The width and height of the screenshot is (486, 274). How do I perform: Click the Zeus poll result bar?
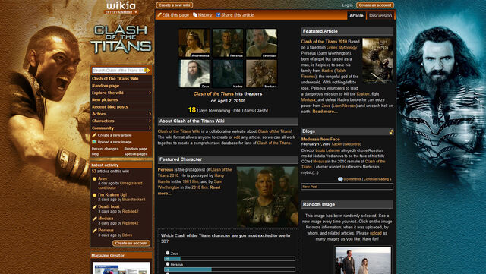click(x=229, y=259)
